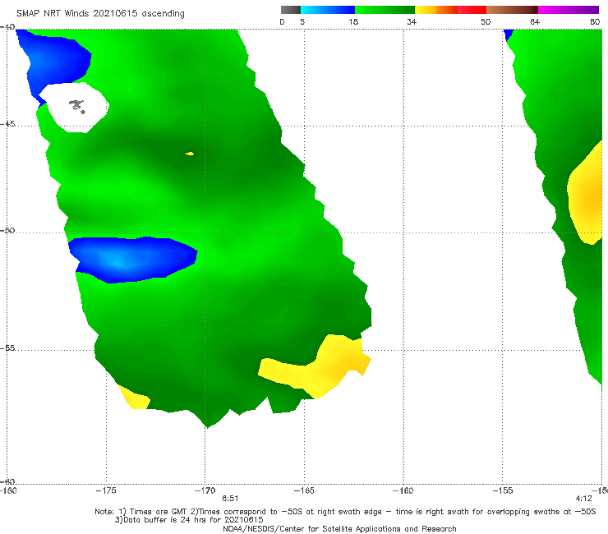The height and width of the screenshot is (534, 608).
Task: Click the latitude label '-55'
Action: pos(7,348)
